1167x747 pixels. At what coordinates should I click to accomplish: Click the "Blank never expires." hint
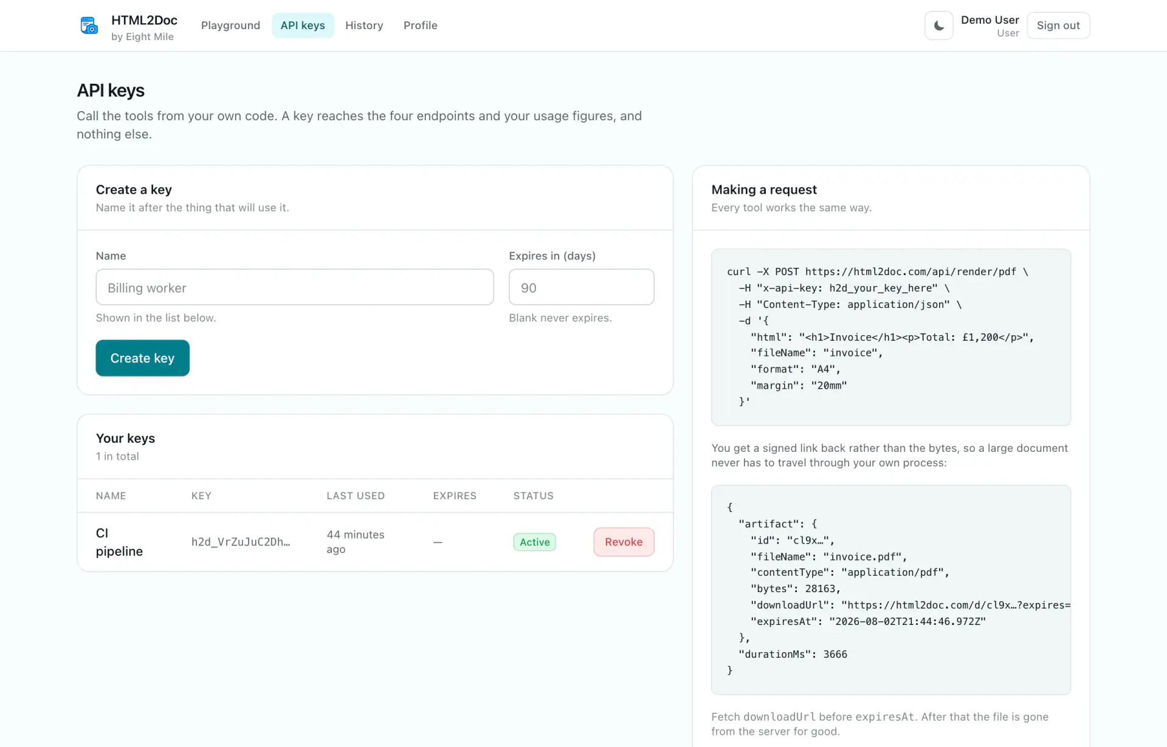tap(560, 318)
